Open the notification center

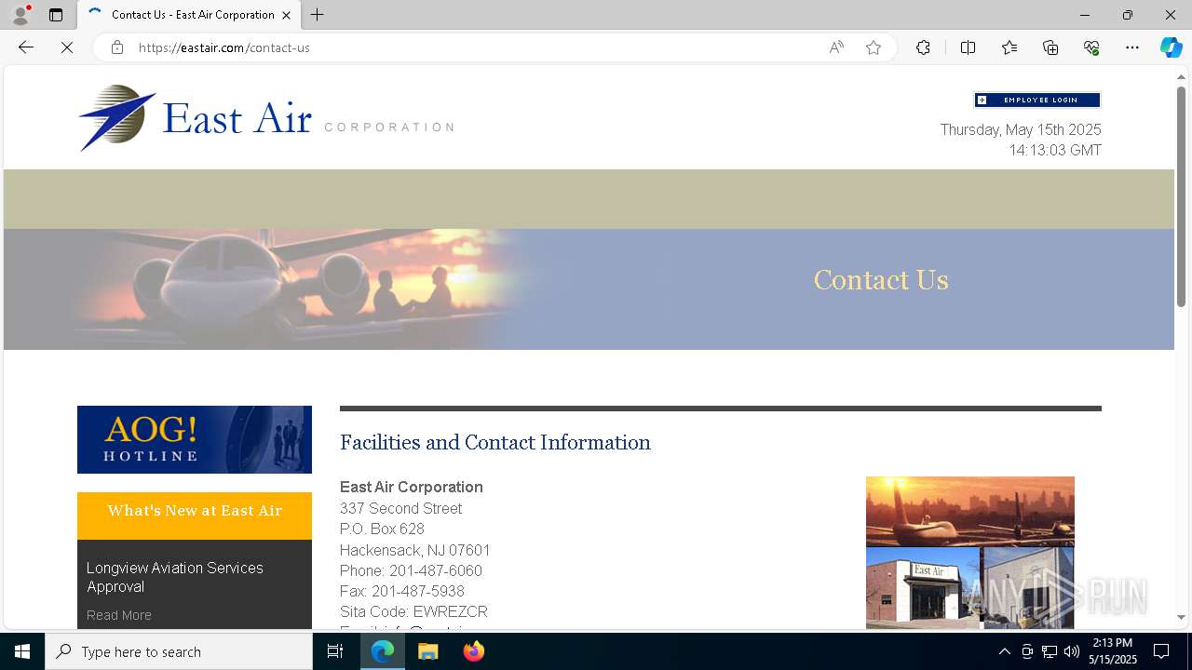(x=1161, y=651)
